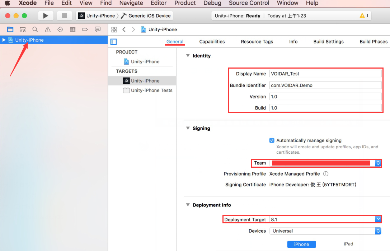
Task: Open the Find navigator magnifier icon
Action: [x=35, y=29]
